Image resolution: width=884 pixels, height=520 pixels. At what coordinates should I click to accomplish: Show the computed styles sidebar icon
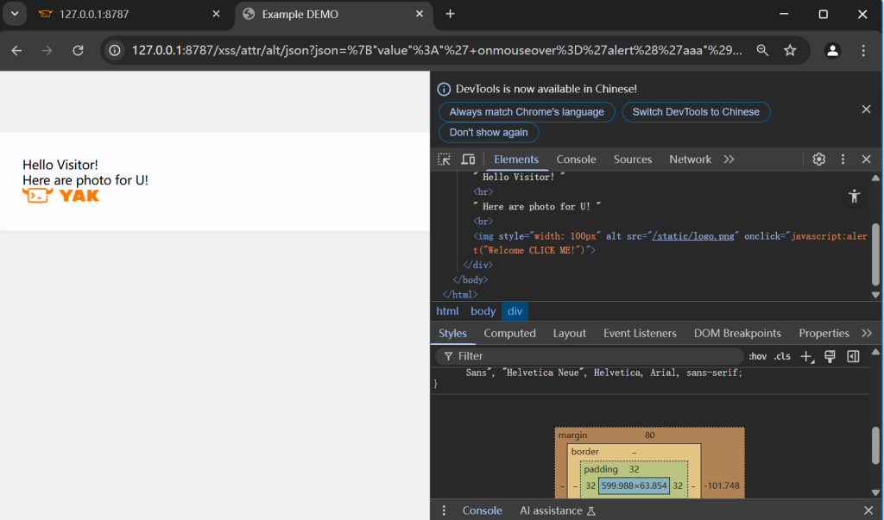(853, 356)
